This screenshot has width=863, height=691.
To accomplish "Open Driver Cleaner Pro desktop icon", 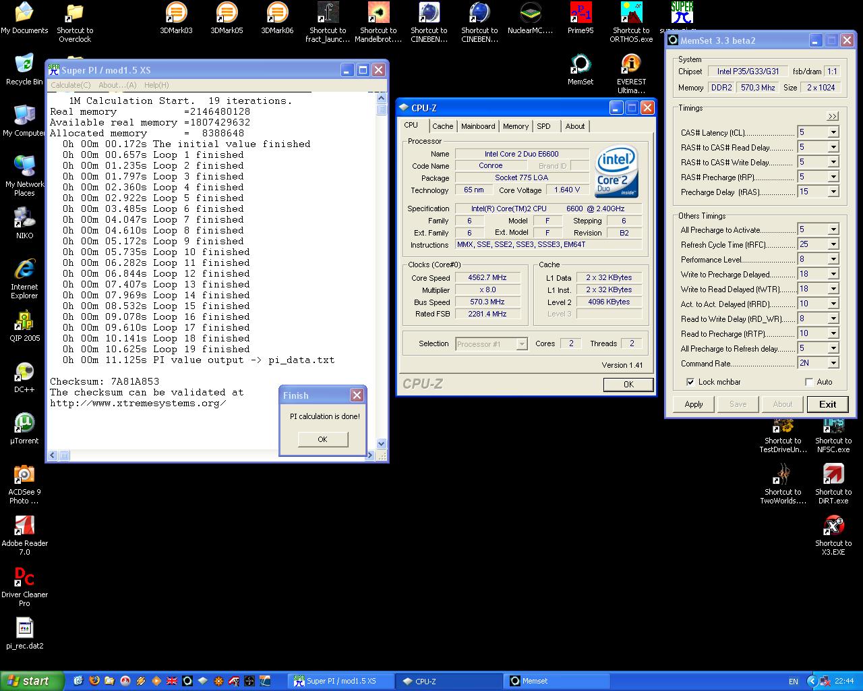I will (x=24, y=586).
